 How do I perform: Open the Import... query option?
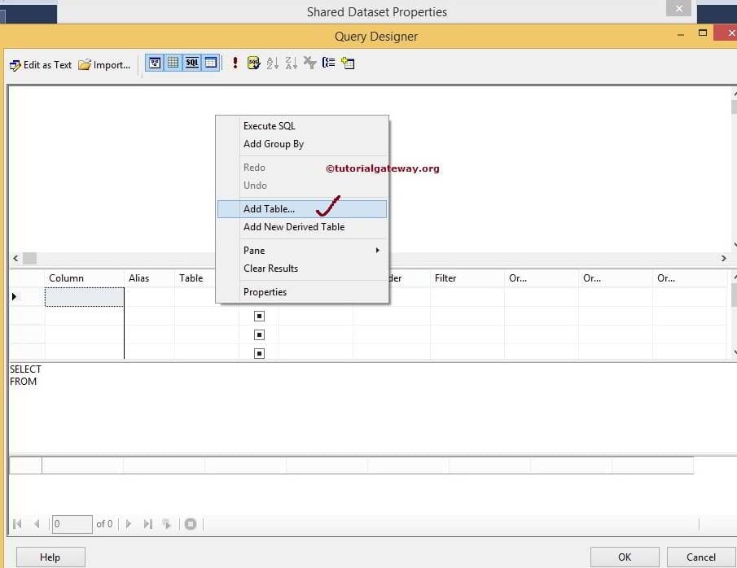(104, 65)
